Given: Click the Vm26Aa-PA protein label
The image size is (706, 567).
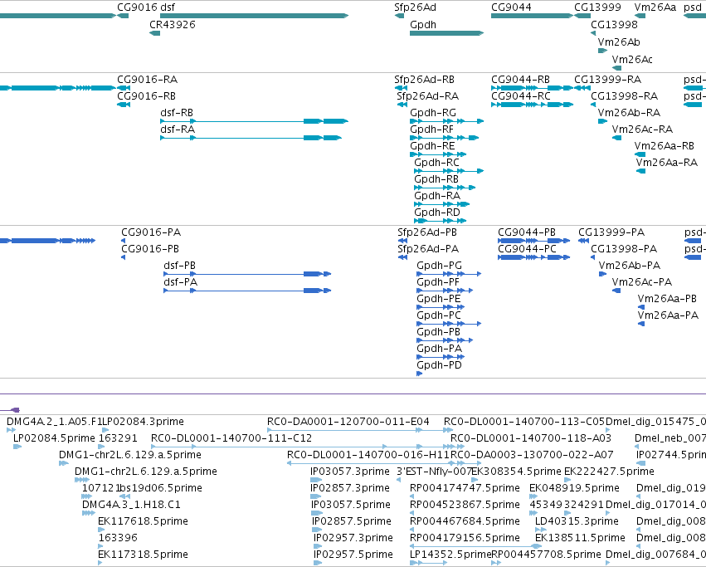Looking at the screenshot, I should (x=668, y=315).
